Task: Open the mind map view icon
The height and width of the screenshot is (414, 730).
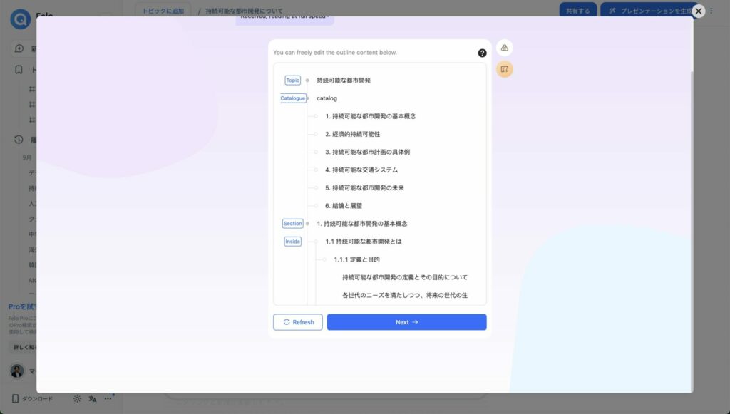Action: point(504,47)
